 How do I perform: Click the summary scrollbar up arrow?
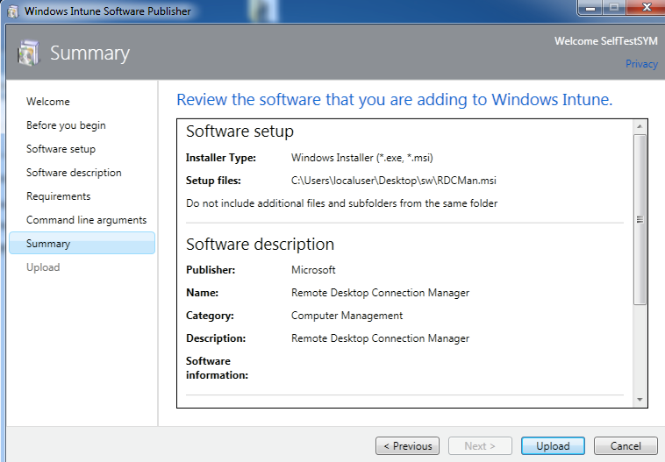tap(640, 126)
